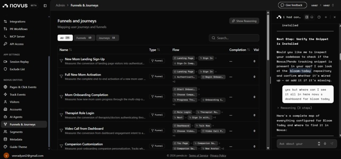Screen dimensions: 341x159
Task: Click the Give feedback button
Action: click(x=292, y=5)
